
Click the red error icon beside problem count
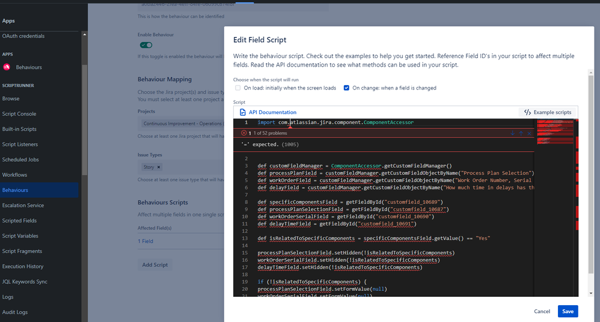[243, 133]
